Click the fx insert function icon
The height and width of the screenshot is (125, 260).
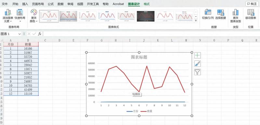point(40,34)
